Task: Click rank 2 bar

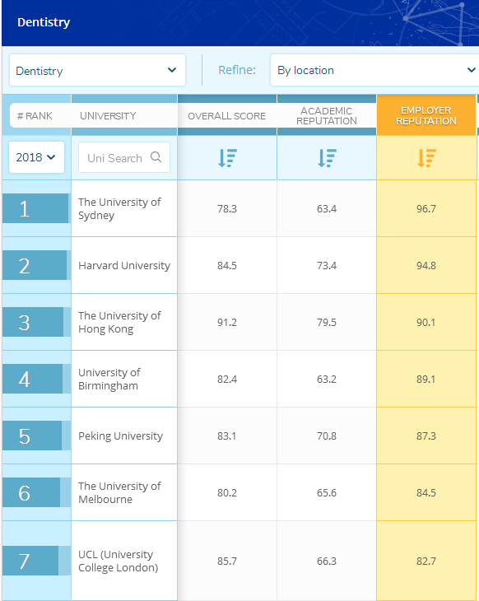Action: click(x=35, y=265)
